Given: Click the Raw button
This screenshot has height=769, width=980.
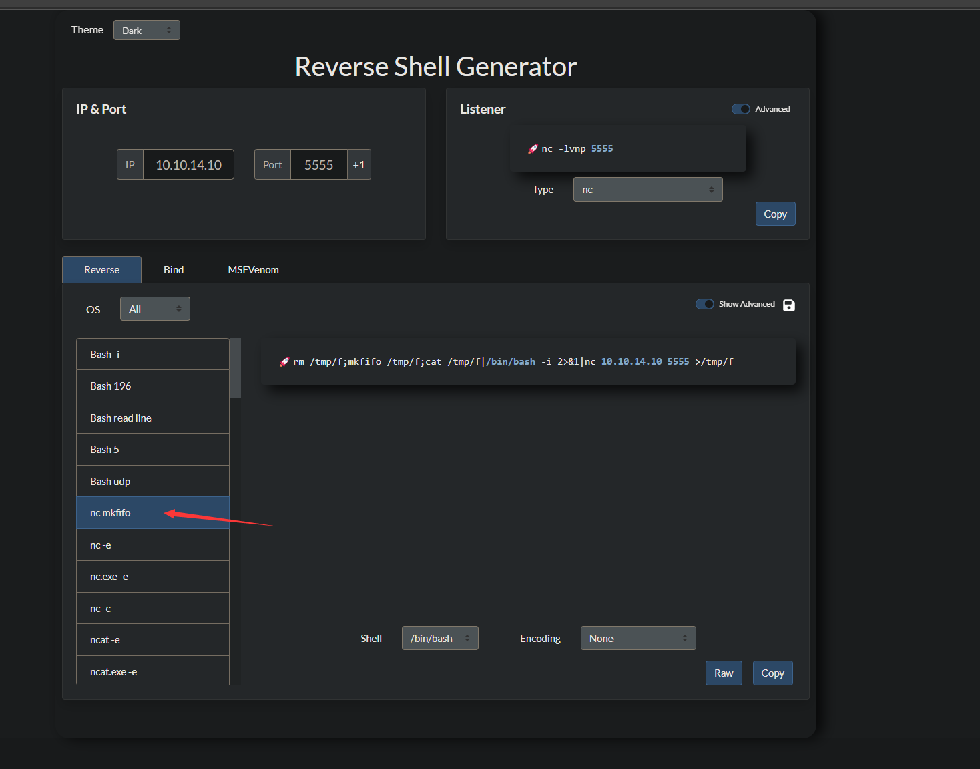Looking at the screenshot, I should pyautogui.click(x=724, y=673).
